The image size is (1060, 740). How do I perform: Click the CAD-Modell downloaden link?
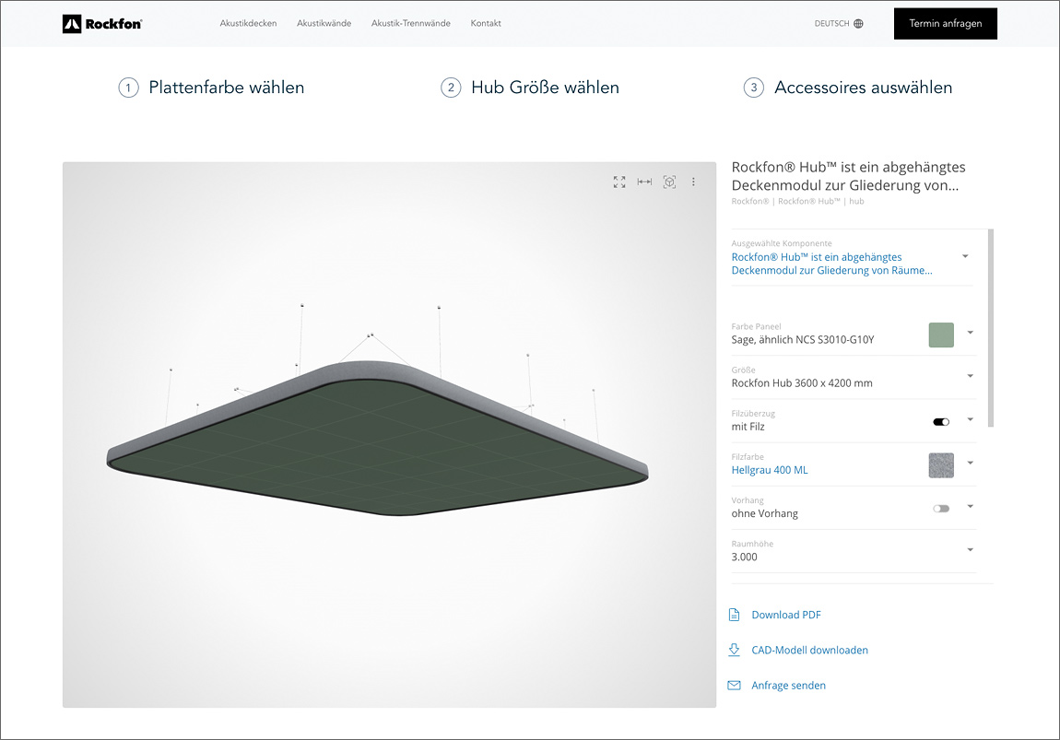810,650
